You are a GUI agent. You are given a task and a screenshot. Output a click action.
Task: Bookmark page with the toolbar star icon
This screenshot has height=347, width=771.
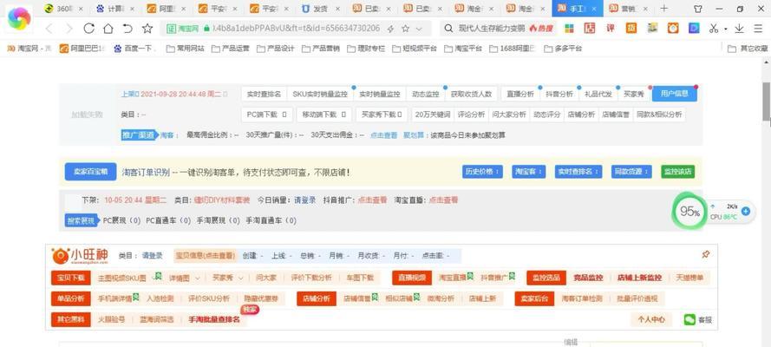coord(147,29)
